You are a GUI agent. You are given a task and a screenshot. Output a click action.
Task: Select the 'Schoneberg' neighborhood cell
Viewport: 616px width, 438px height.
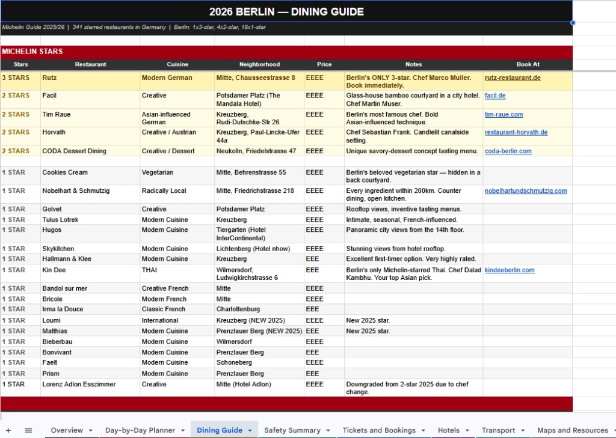[259, 363]
